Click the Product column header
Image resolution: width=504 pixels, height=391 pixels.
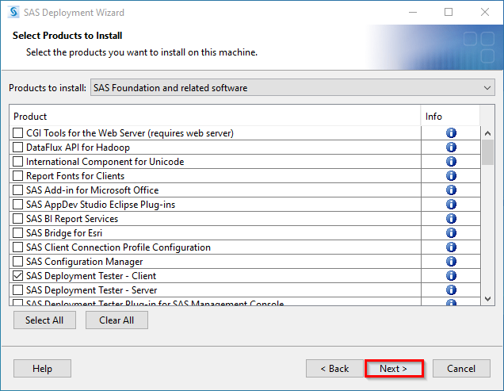215,116
